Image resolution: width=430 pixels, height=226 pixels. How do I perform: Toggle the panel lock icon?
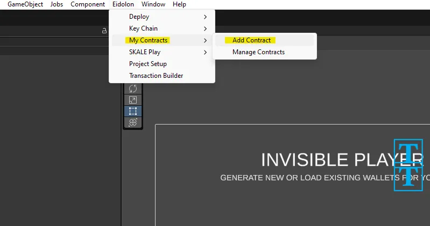pyautogui.click(x=104, y=31)
